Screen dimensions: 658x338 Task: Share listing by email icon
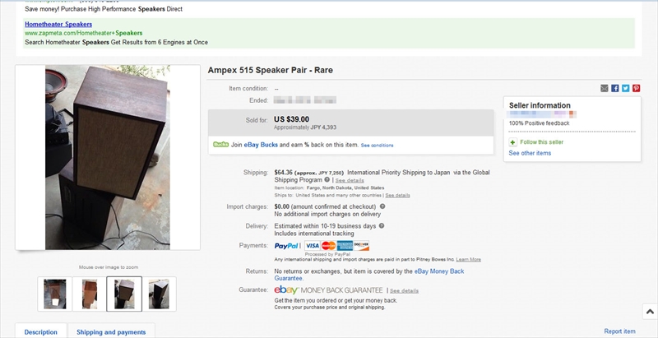605,88
